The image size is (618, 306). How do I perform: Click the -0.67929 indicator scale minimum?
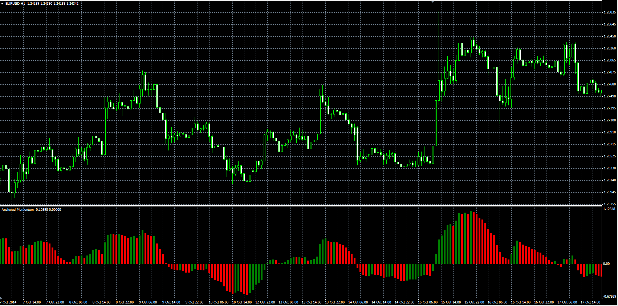click(x=609, y=297)
